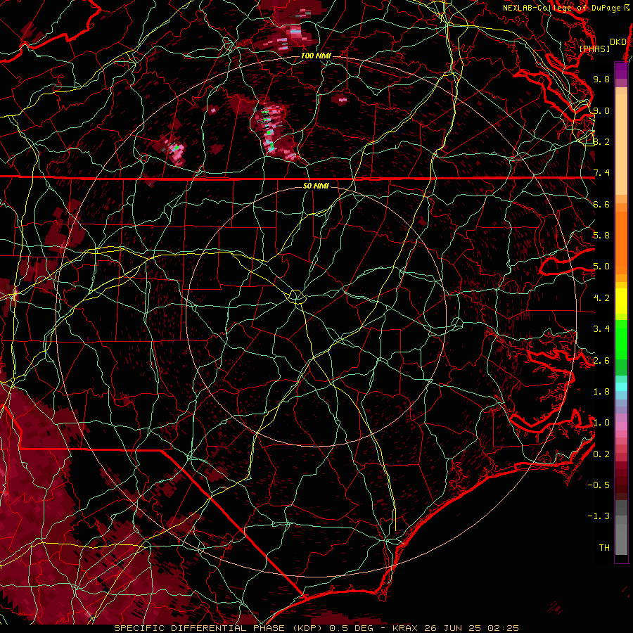Click the 8.2 scale label

[x=601, y=141]
